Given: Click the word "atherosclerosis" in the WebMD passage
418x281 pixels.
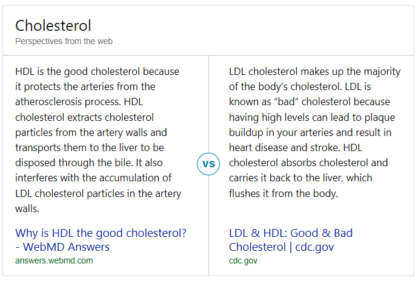Looking at the screenshot, I should (48, 102).
